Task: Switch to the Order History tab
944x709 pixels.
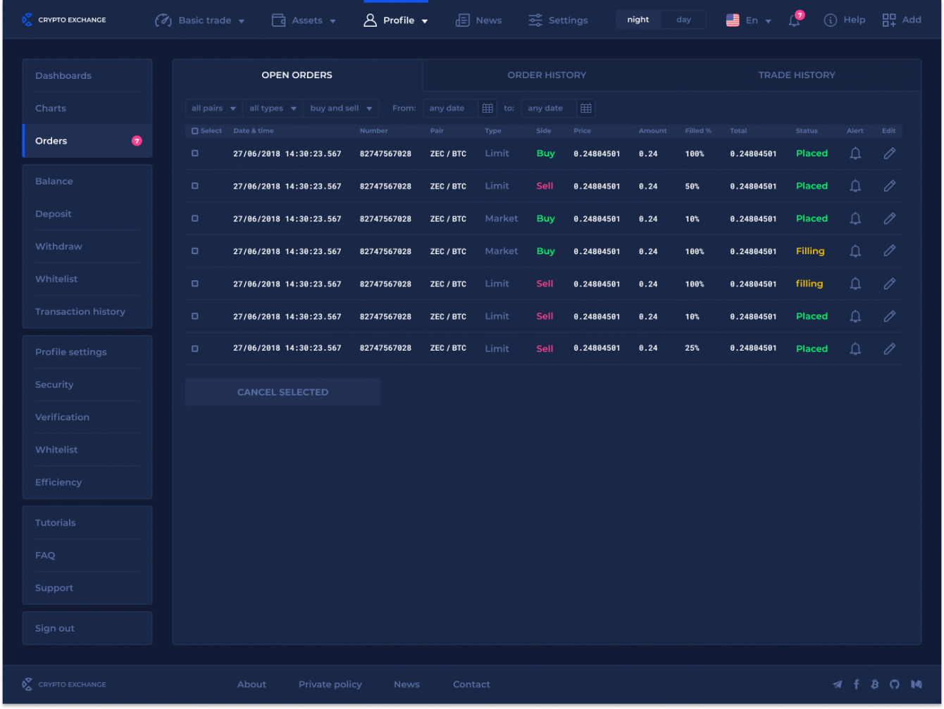Action: click(547, 75)
